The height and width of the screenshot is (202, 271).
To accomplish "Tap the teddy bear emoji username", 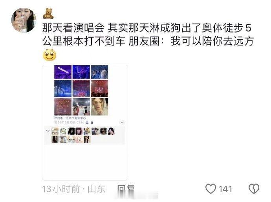I will click(48, 13).
